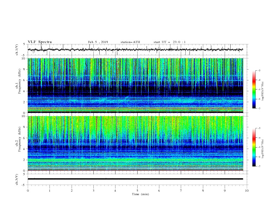Click the "ch.3(V)" axis label

pos(17,179)
